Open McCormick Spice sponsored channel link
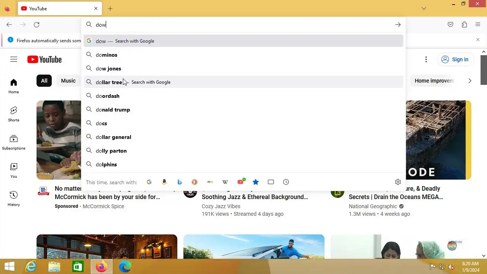 click(103, 206)
